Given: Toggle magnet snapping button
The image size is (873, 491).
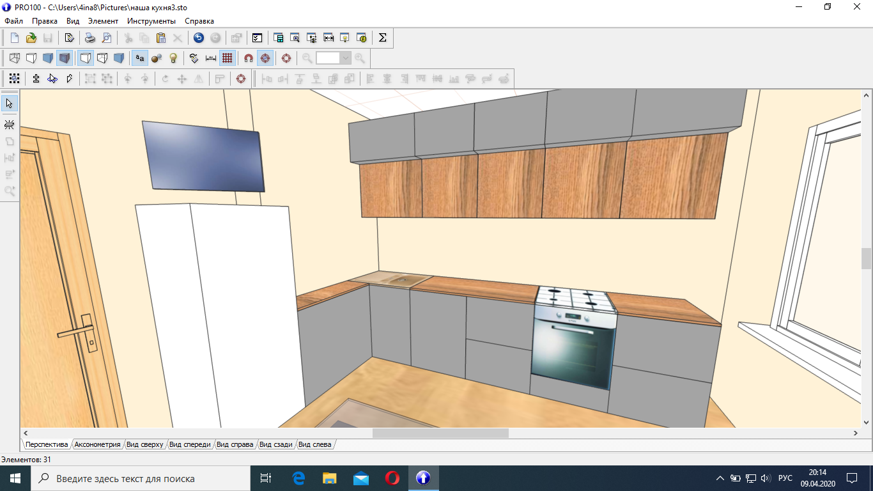Looking at the screenshot, I should point(249,58).
